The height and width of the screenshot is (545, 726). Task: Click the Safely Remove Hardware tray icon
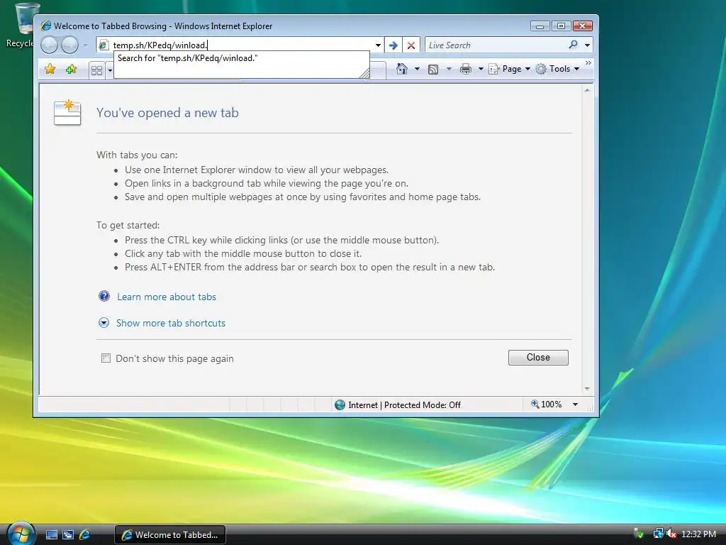point(639,534)
